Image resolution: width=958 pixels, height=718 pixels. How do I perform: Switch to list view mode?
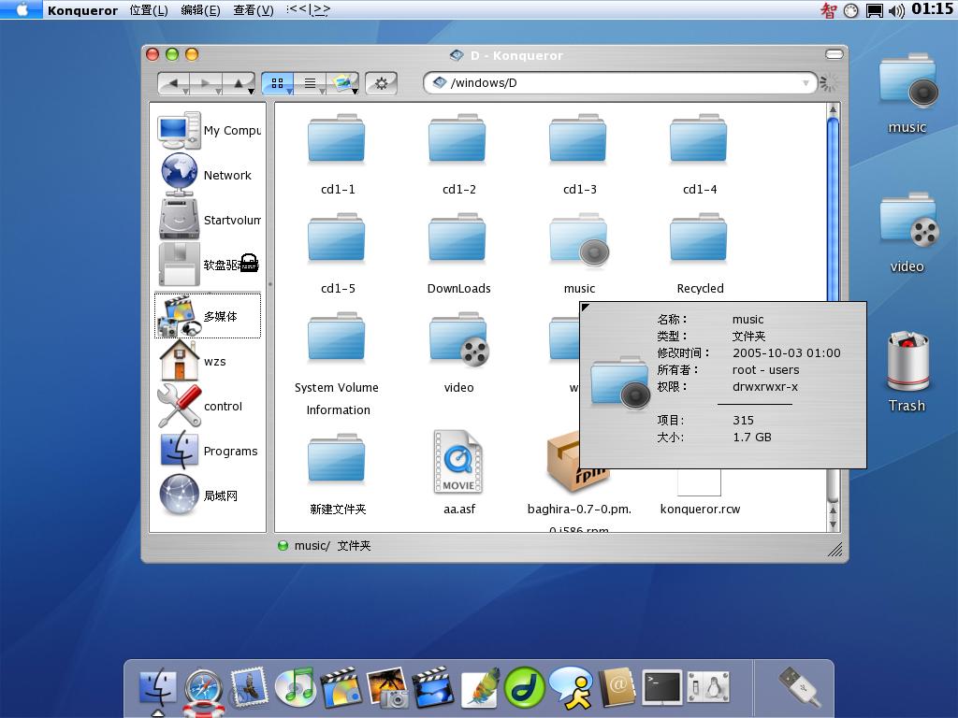pyautogui.click(x=311, y=83)
